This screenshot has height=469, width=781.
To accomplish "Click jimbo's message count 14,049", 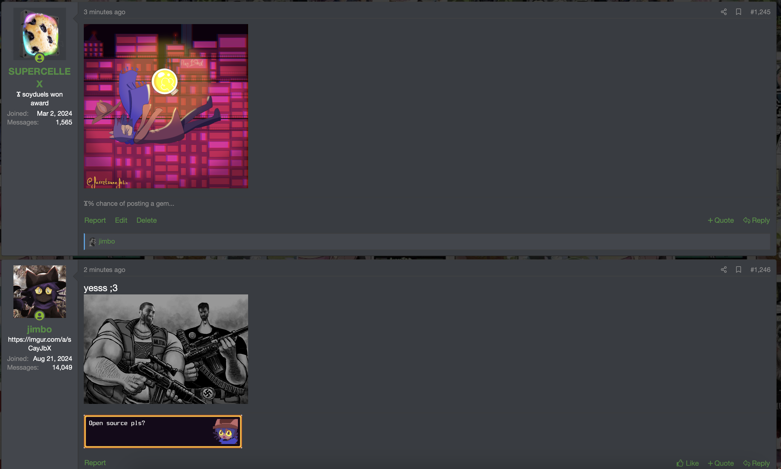I will [x=62, y=367].
